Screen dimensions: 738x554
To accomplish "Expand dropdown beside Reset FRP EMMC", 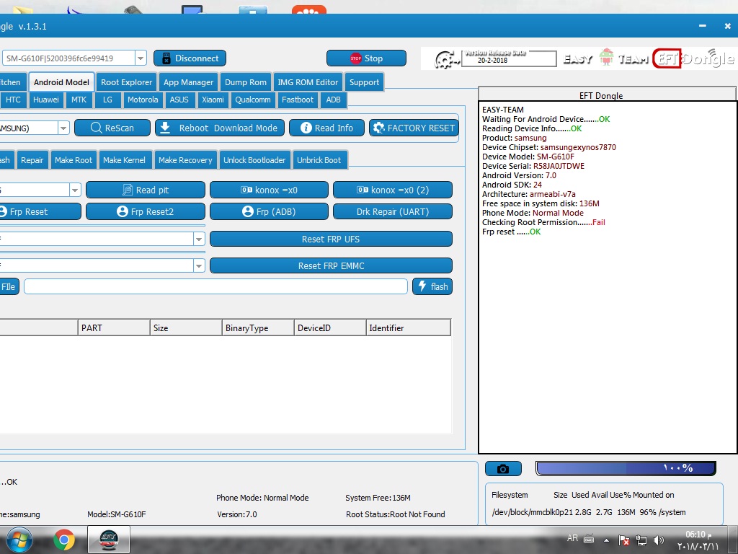I will click(x=199, y=265).
